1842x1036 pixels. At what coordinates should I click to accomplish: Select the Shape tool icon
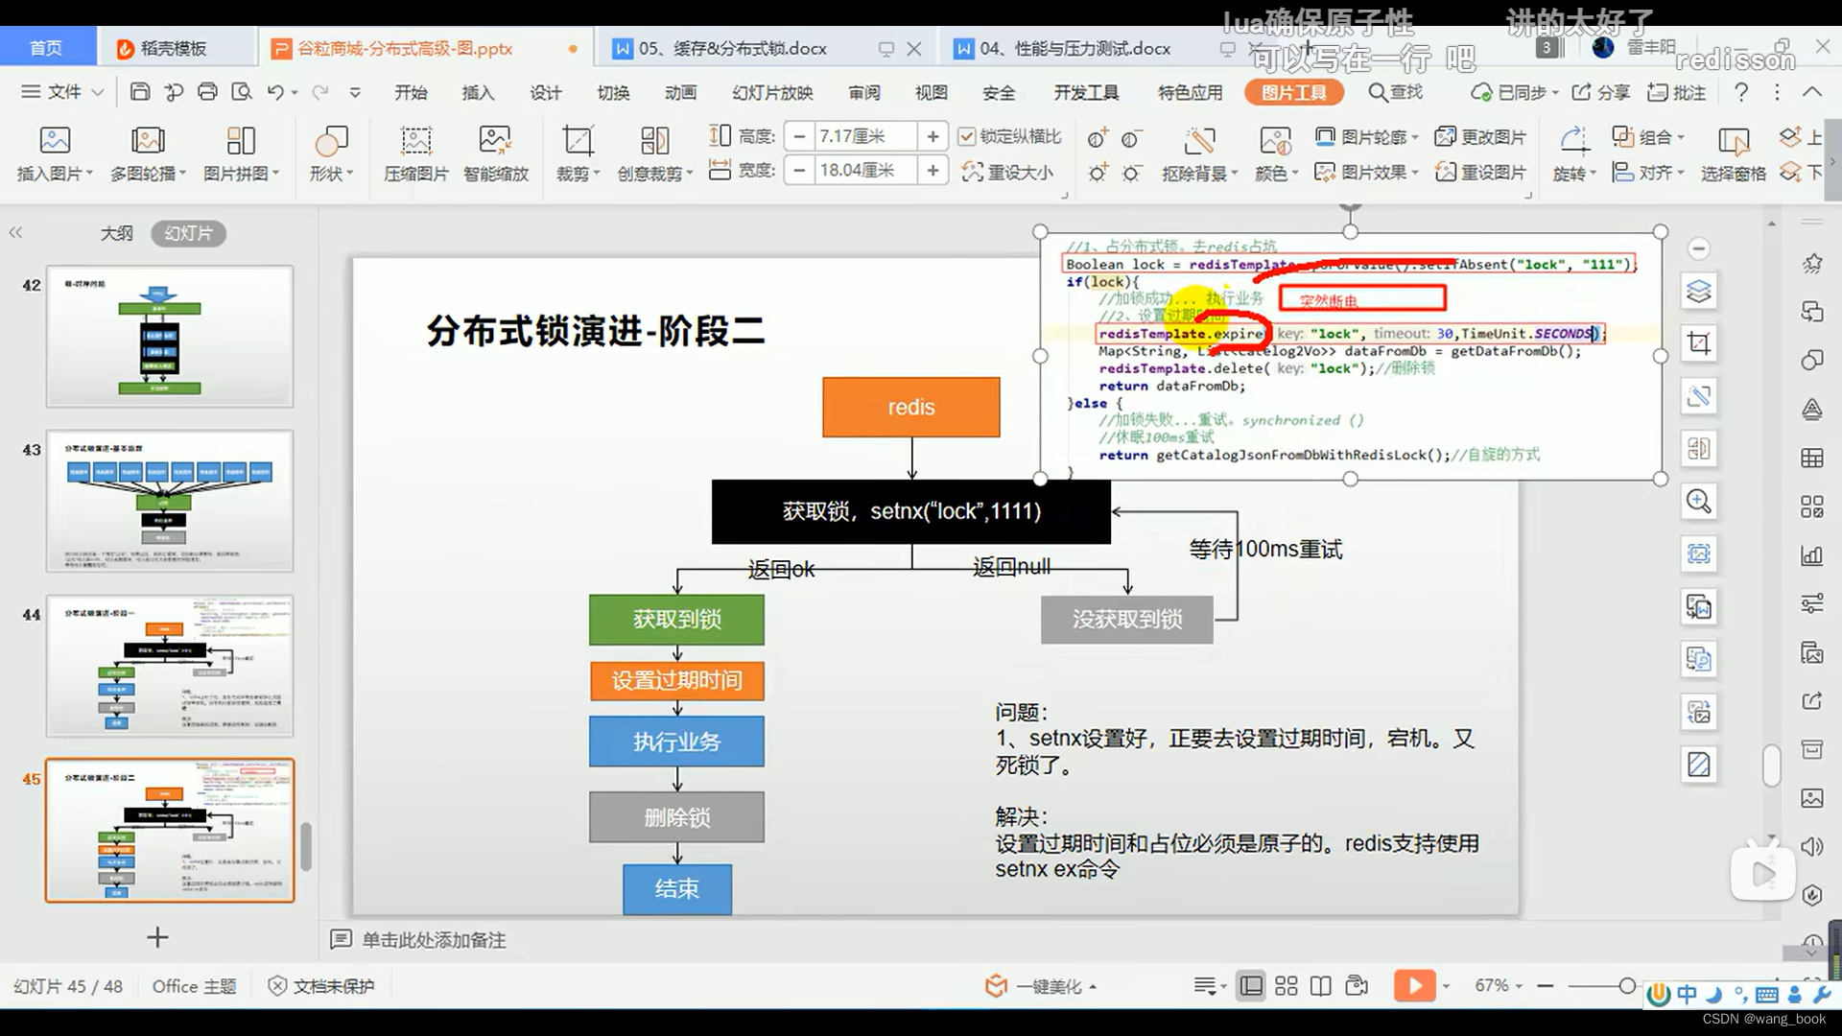[331, 141]
